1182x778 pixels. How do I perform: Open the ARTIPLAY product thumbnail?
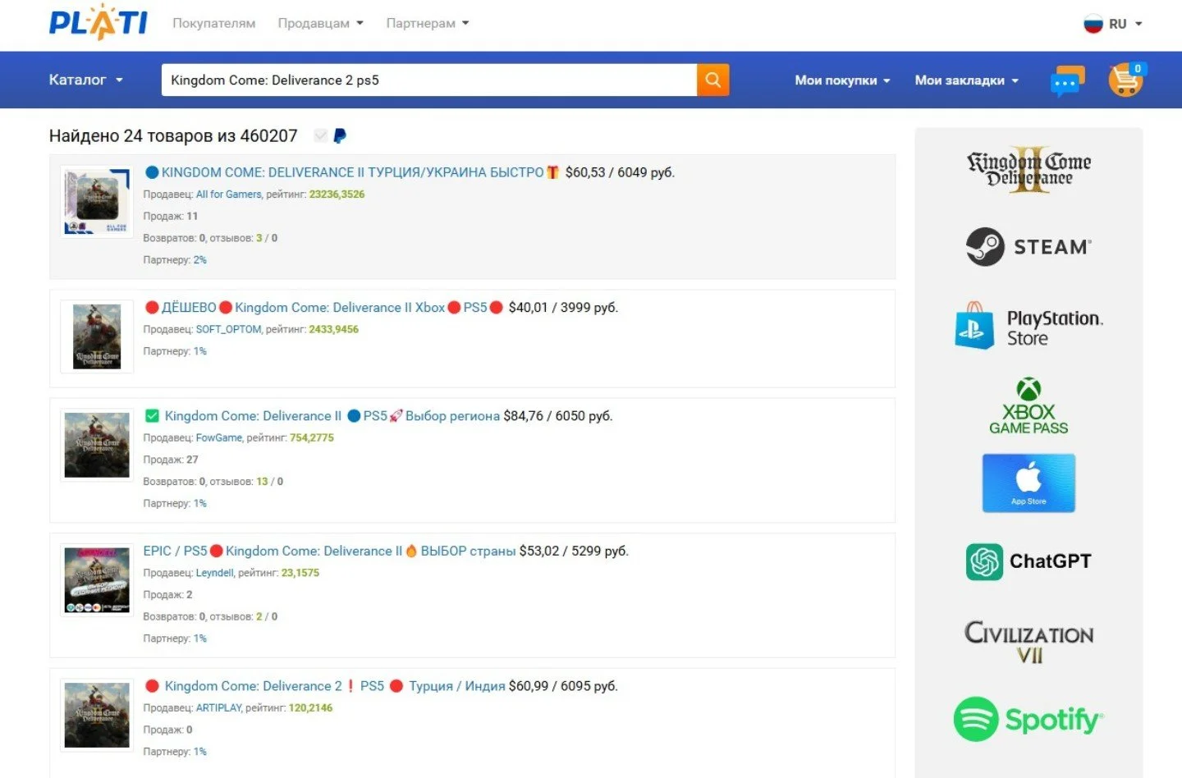click(x=97, y=715)
